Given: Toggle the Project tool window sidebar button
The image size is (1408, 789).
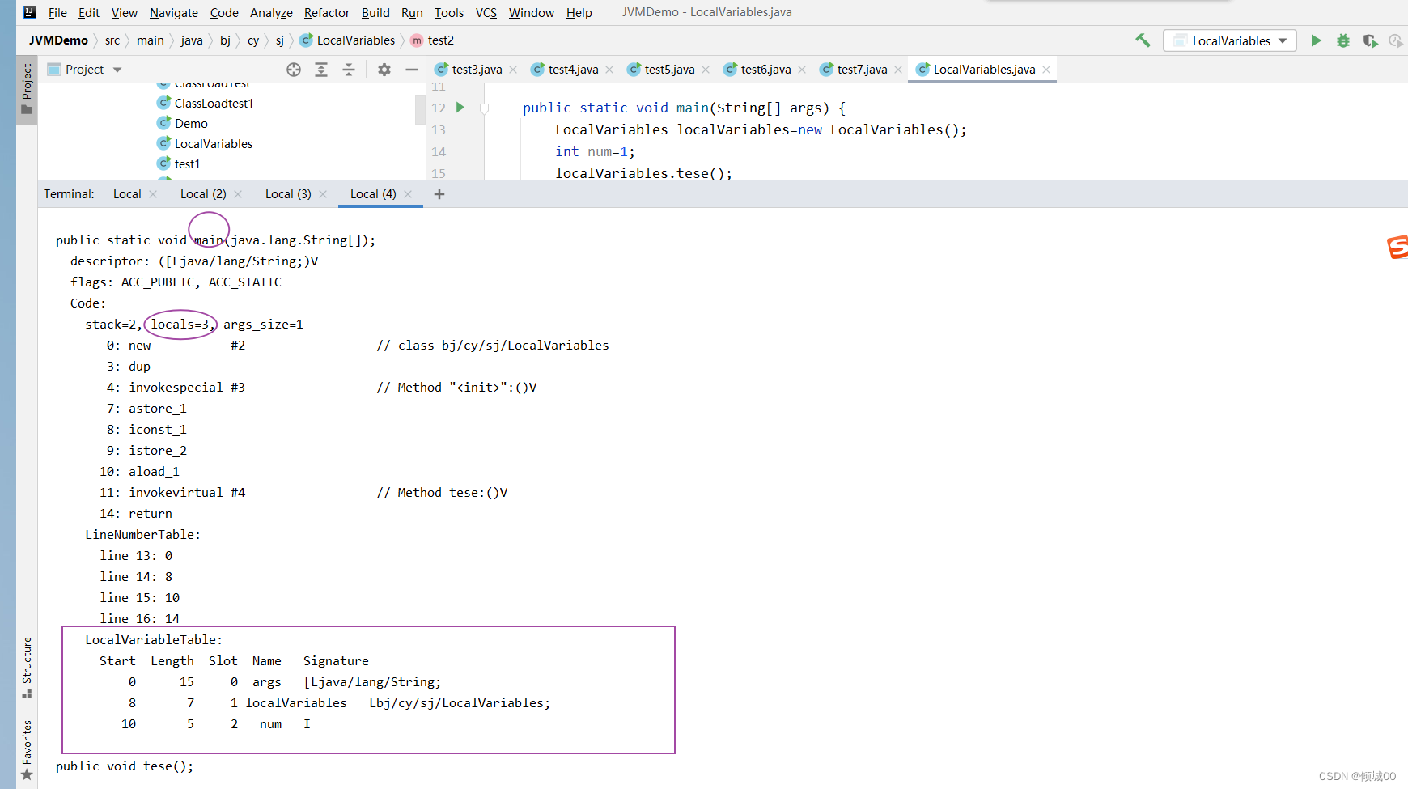Looking at the screenshot, I should 27,89.
